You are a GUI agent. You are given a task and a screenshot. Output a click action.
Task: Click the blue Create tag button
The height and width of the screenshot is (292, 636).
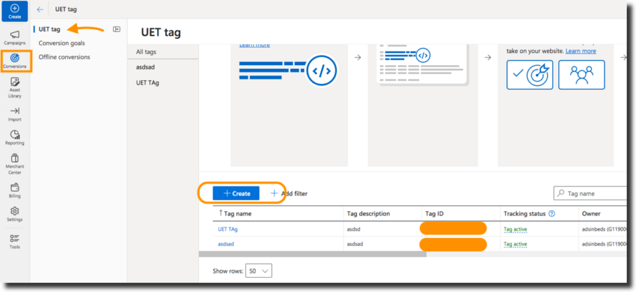(236, 193)
